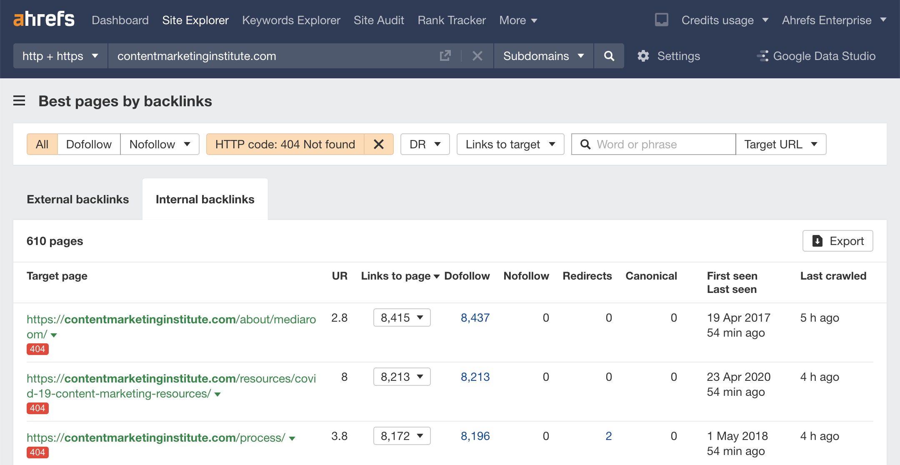The image size is (900, 465).
Task: Expand the http + https protocol selector
Action: coord(60,56)
